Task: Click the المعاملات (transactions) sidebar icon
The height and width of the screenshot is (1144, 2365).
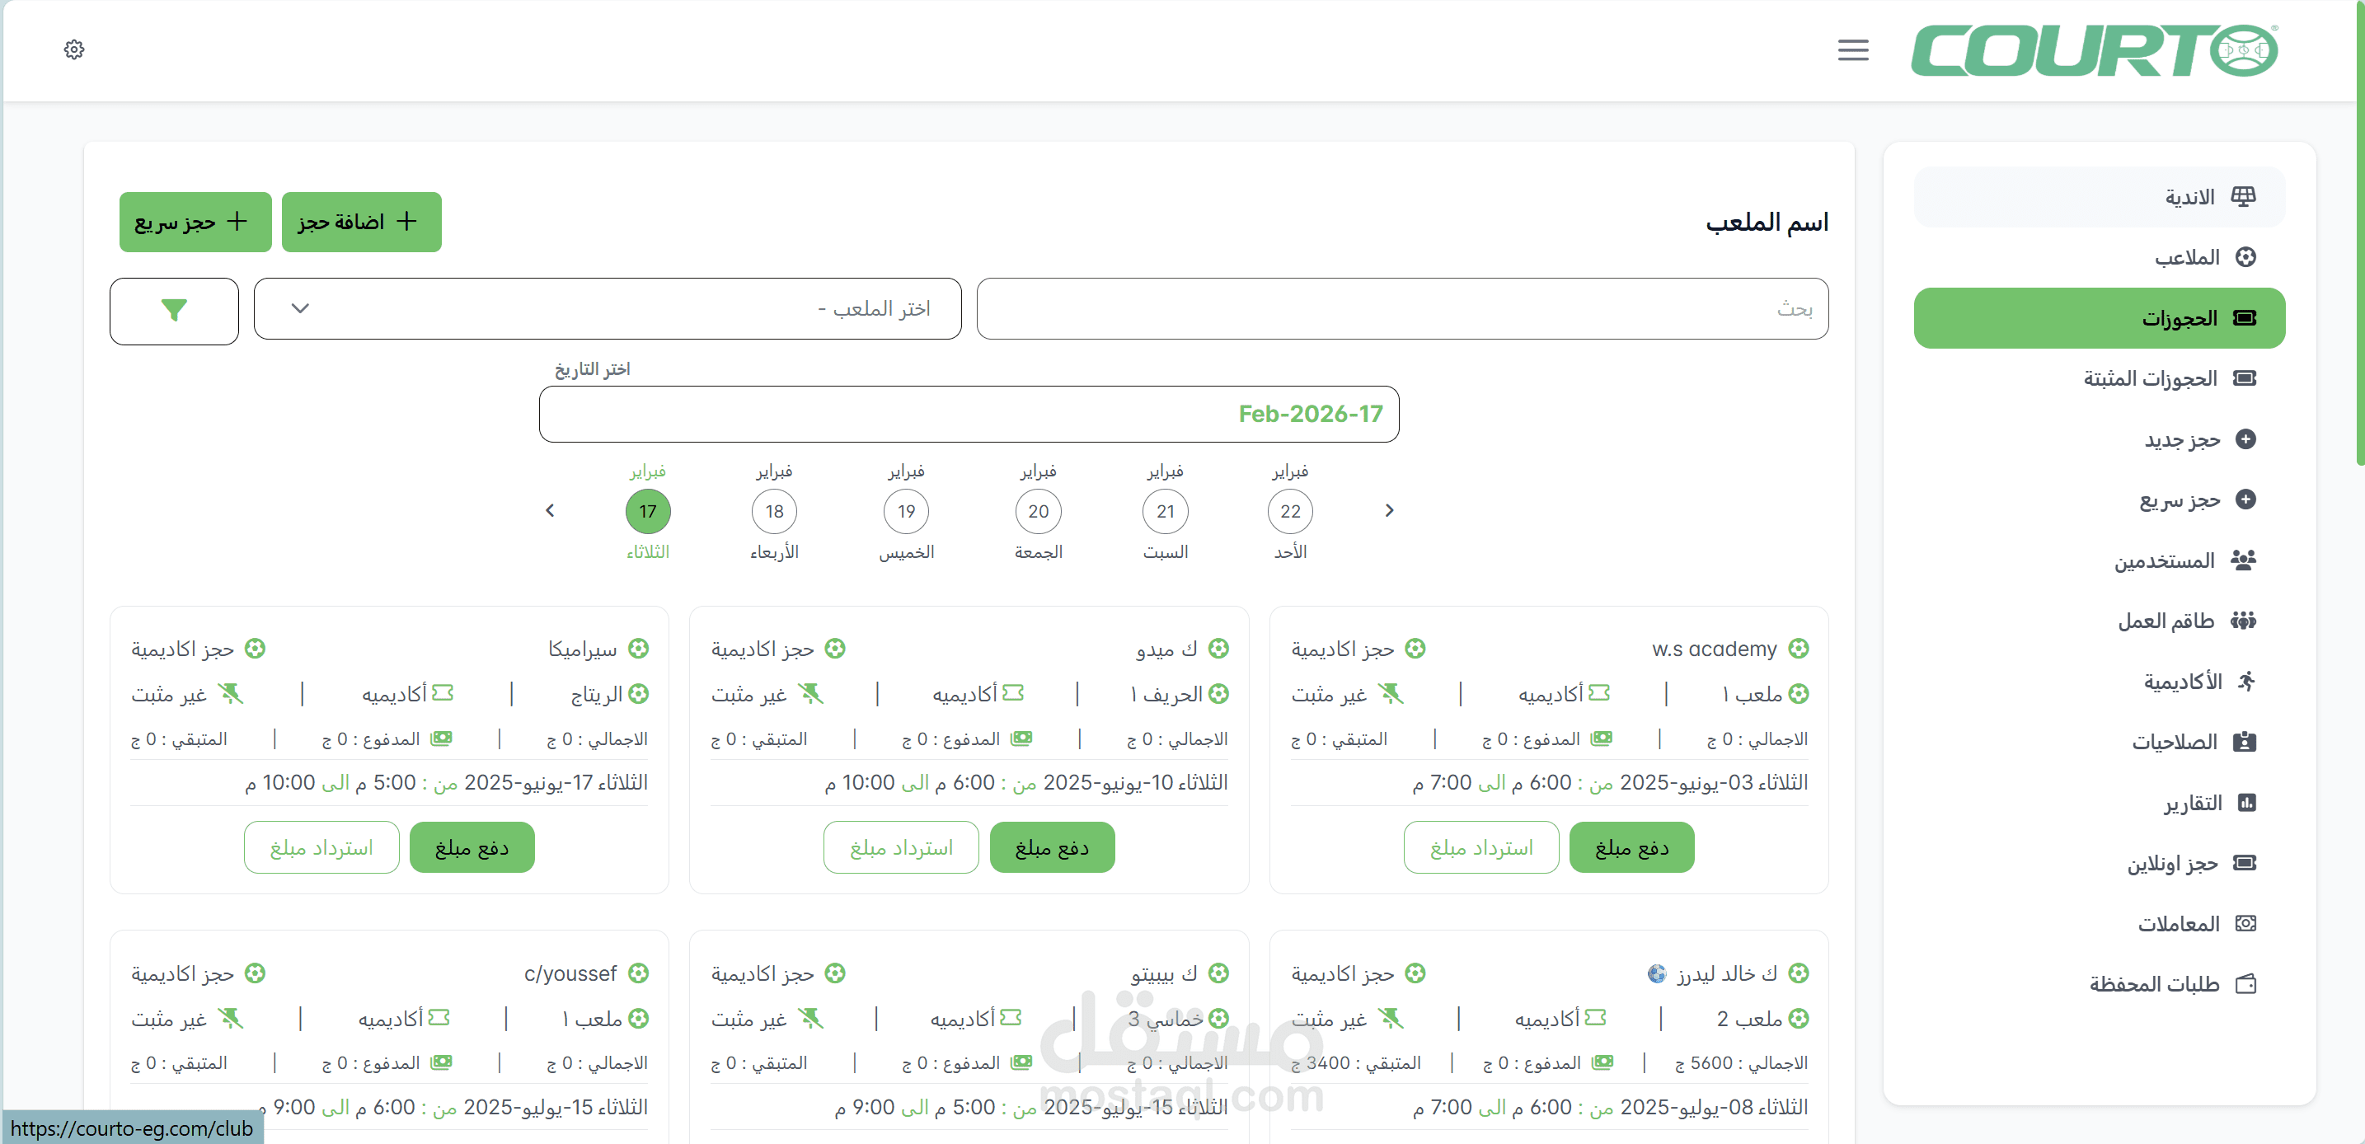Action: tap(2246, 924)
